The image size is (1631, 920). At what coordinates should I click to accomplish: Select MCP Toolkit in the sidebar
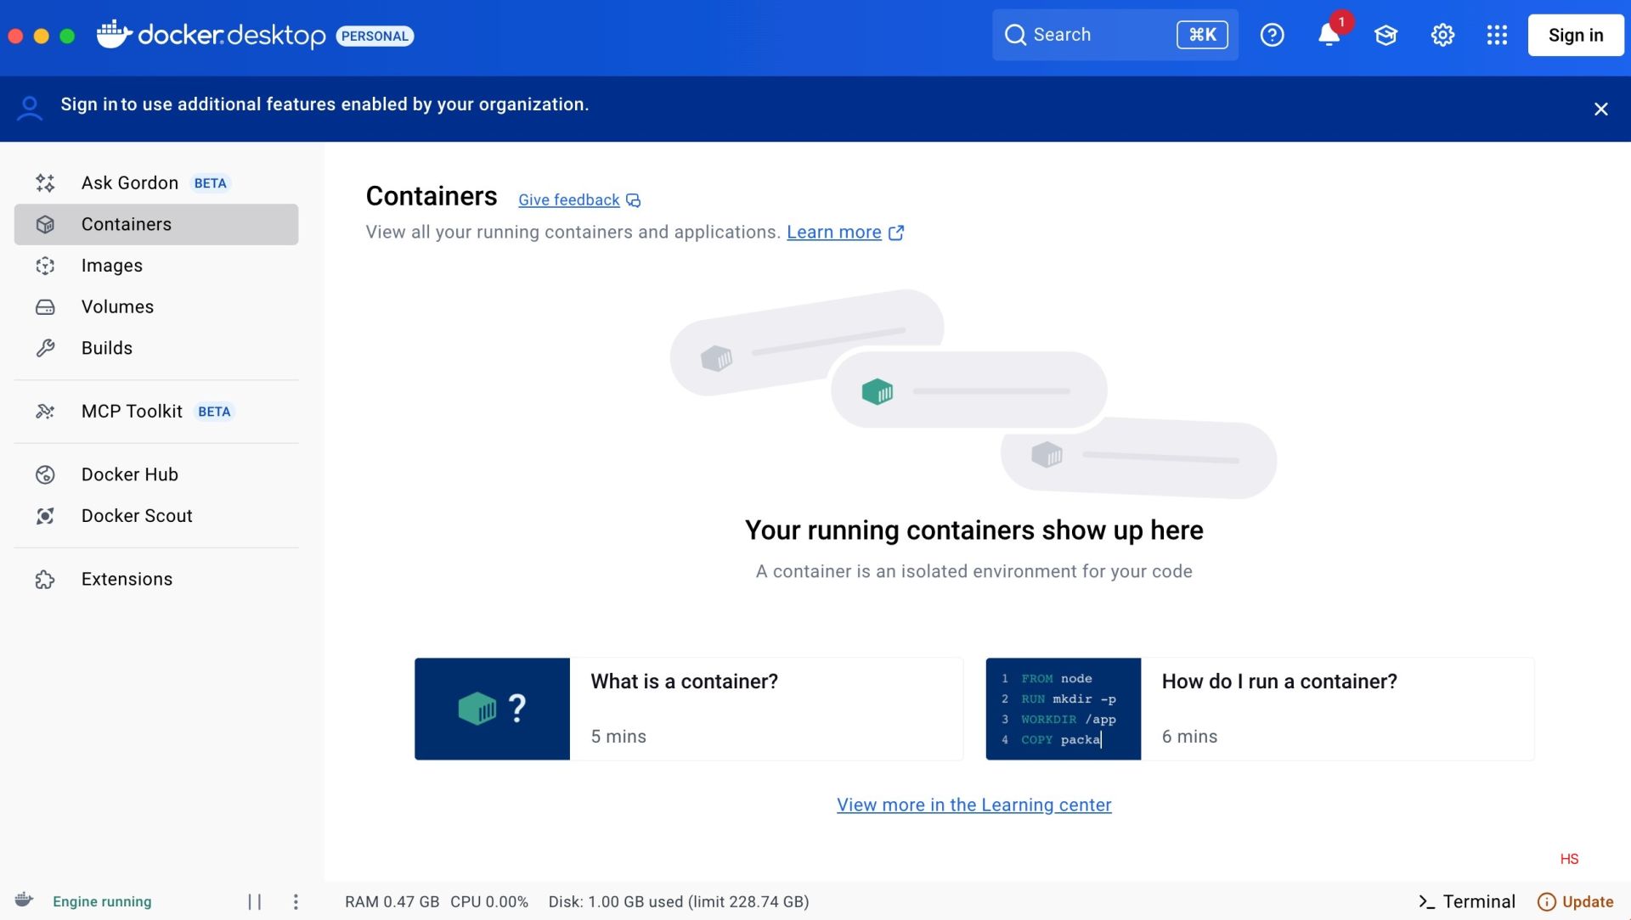click(x=156, y=412)
